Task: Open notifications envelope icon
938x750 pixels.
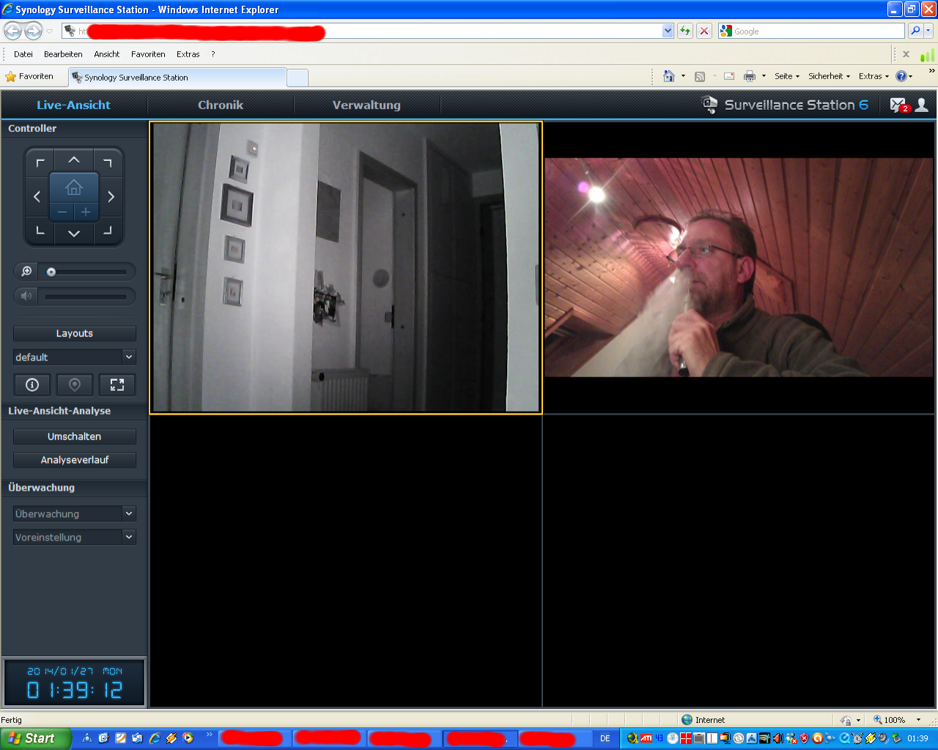Action: click(898, 105)
